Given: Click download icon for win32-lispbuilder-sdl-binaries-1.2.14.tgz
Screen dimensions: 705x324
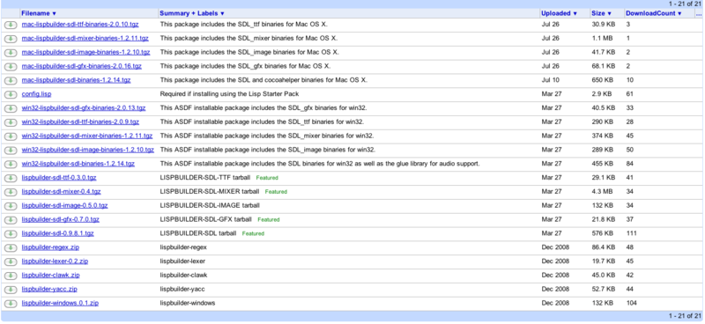Looking at the screenshot, I should click(10, 164).
